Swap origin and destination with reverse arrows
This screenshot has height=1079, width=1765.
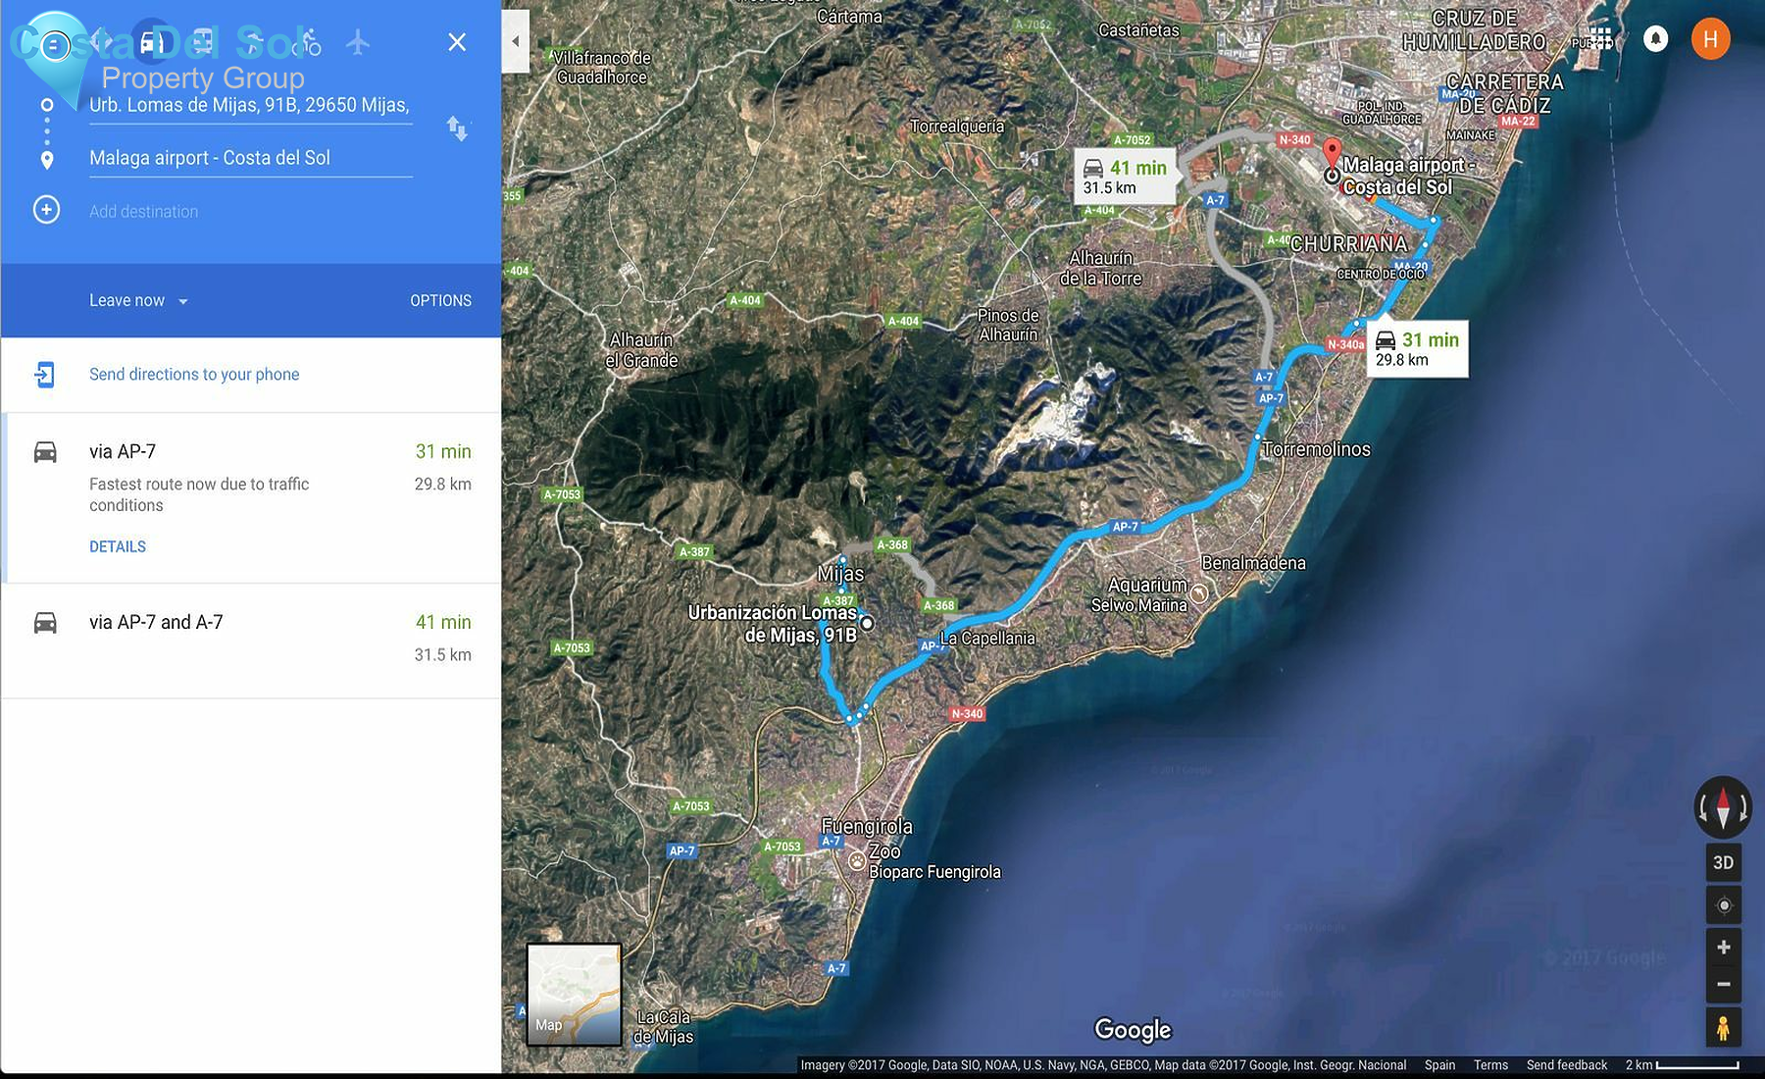click(x=458, y=128)
